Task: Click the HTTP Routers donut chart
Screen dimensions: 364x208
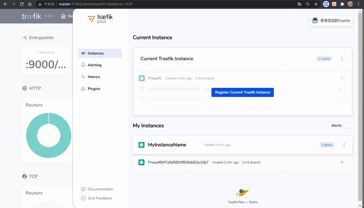Action: tap(49, 135)
